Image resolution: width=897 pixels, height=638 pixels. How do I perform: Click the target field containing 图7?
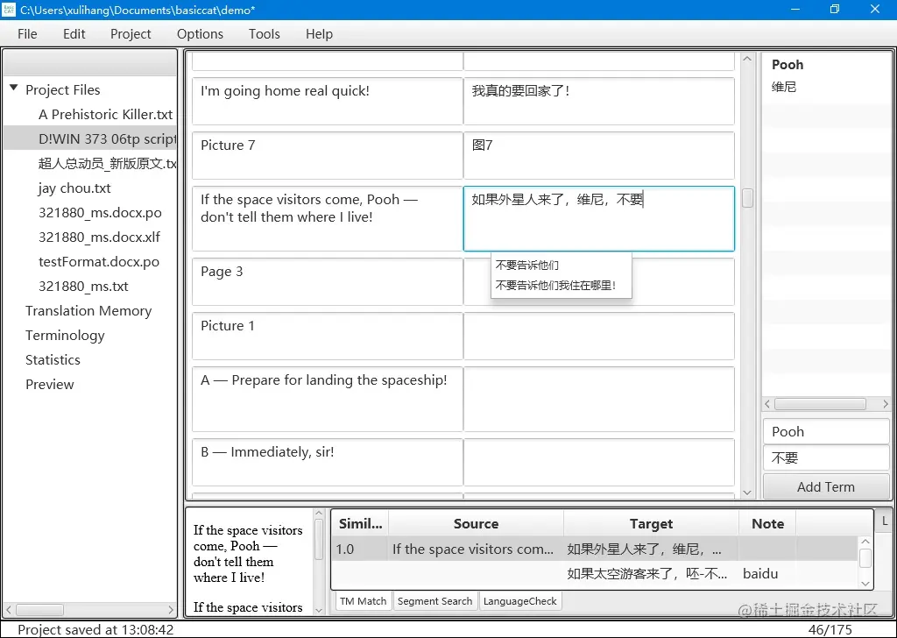point(599,156)
